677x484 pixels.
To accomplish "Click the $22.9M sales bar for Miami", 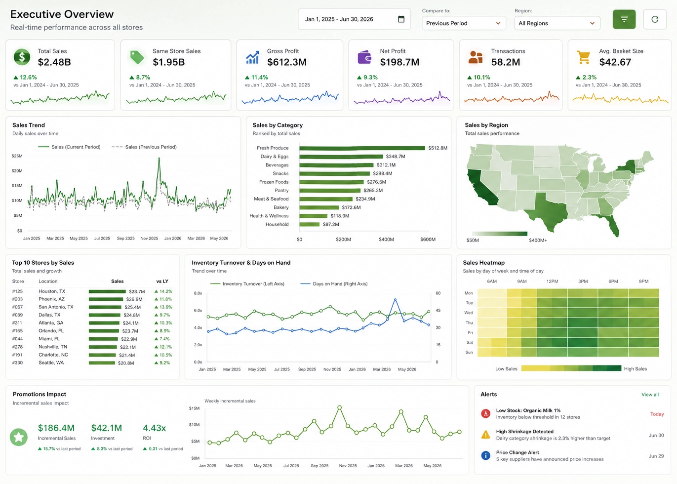I will [x=104, y=339].
